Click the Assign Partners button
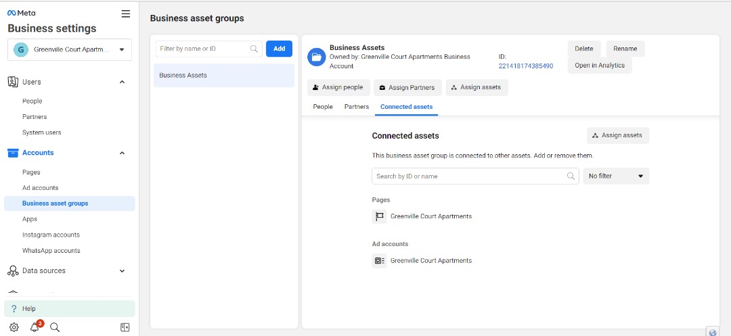This screenshot has height=336, width=731. pos(407,87)
